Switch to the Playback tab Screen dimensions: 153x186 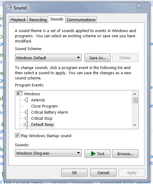pos(18,20)
